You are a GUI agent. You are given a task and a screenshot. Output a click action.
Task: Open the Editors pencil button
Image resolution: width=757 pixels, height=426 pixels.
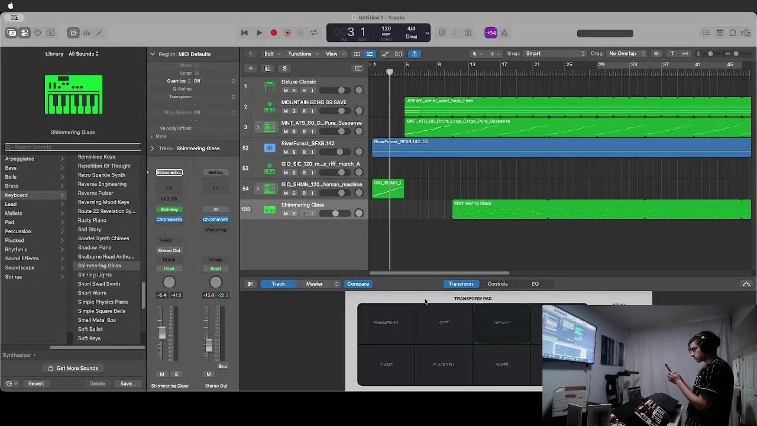[99, 33]
